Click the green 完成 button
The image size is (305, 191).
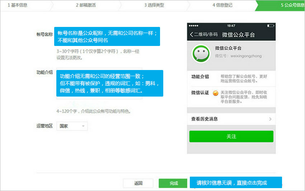coord(173,183)
